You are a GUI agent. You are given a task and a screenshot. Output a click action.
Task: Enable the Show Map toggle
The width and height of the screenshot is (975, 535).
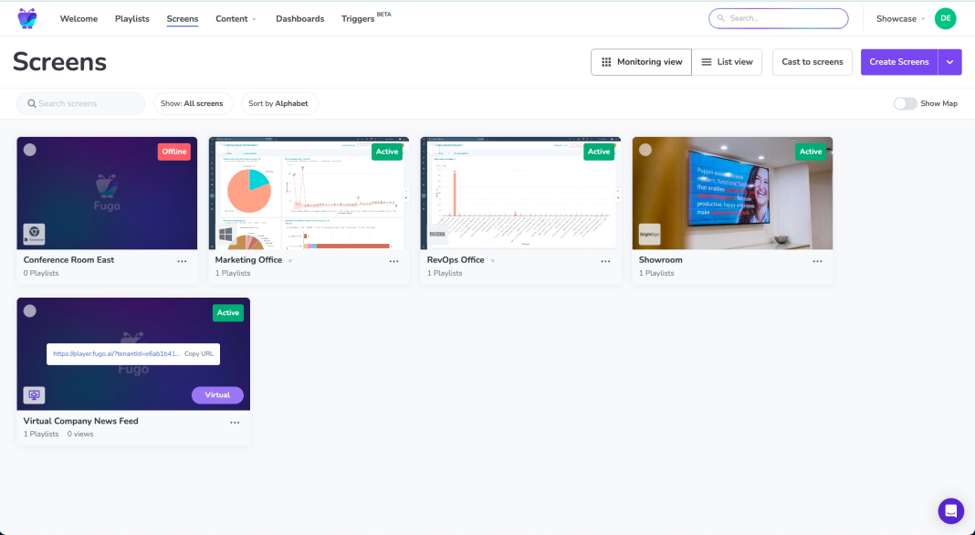point(905,104)
